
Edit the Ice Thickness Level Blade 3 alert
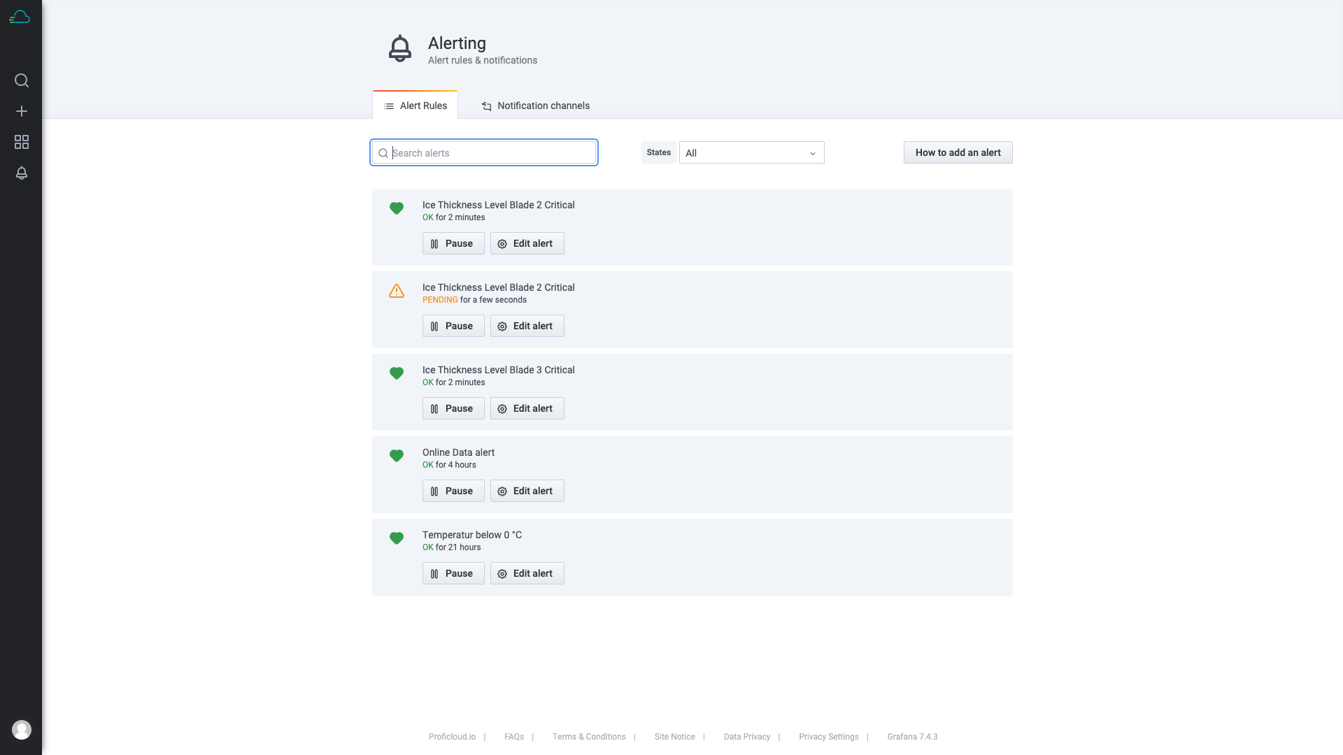pos(527,408)
